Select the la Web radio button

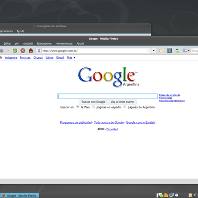tap(78, 107)
